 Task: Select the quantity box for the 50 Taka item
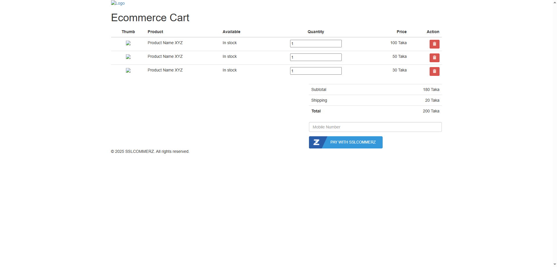coord(315,57)
